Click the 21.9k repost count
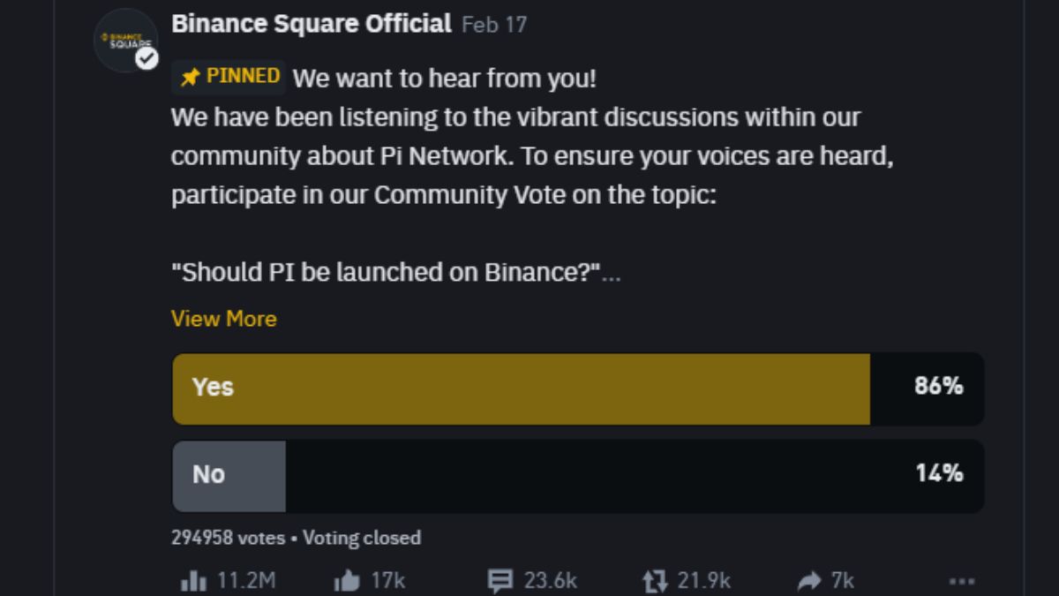This screenshot has height=596, width=1059. click(704, 580)
